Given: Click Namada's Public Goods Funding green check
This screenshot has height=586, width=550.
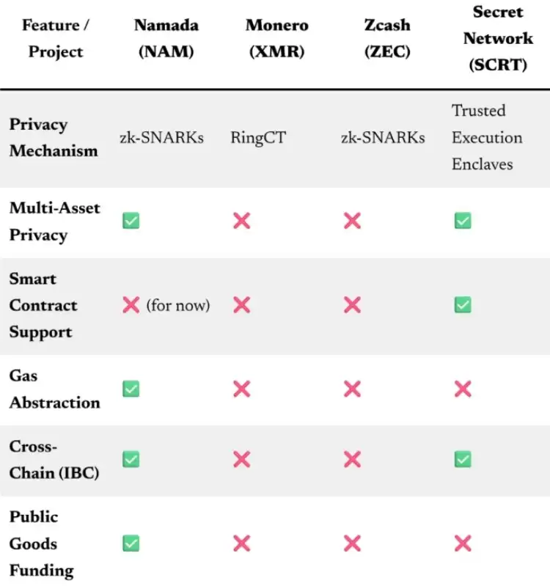Looking at the screenshot, I should pyautogui.click(x=131, y=543).
